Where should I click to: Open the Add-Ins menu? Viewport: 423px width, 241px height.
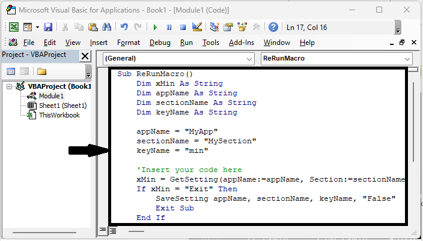click(x=242, y=43)
